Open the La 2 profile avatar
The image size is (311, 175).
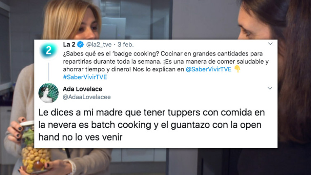click(x=49, y=50)
